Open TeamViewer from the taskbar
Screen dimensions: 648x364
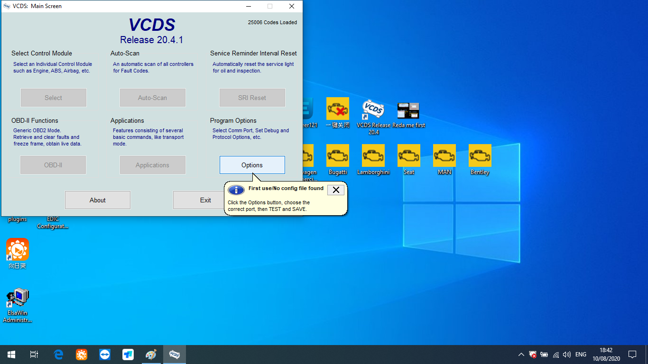tap(105, 355)
